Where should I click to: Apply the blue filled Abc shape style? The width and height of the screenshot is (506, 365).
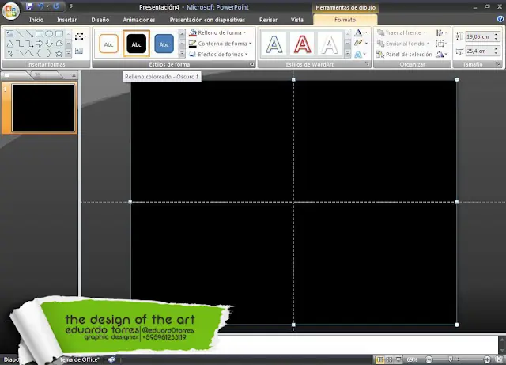coord(164,44)
